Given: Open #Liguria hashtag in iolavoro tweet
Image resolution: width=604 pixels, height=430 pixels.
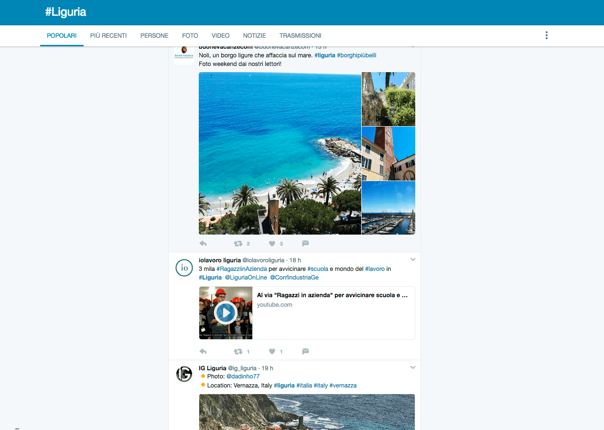Looking at the screenshot, I should point(210,278).
